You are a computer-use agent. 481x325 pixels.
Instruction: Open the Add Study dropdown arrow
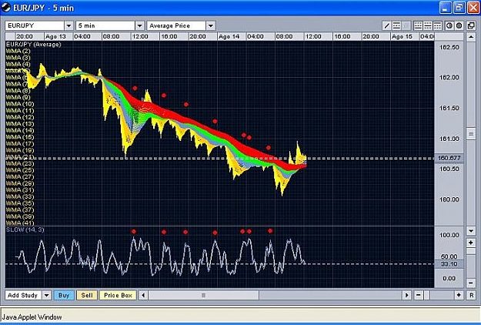tap(47, 295)
